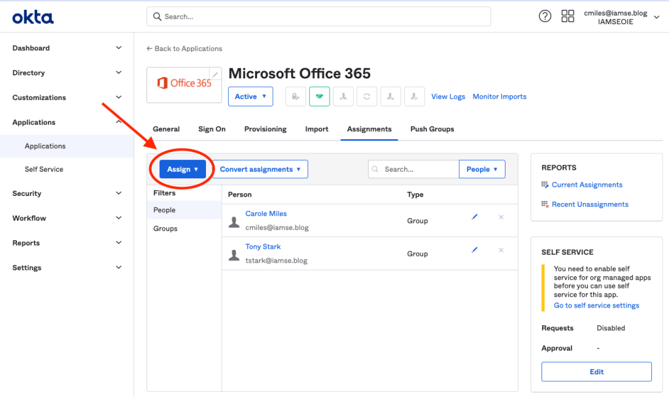Expand the Security sidebar section
This screenshot has height=397, width=669.
point(67,193)
